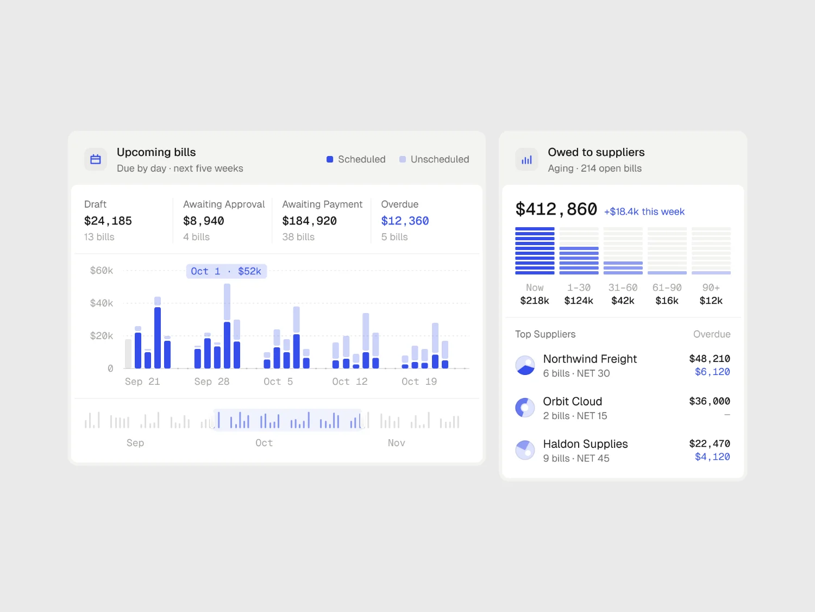Viewport: 815px width, 612px height.
Task: Click the Nov label in timeline overview
Action: click(x=397, y=443)
